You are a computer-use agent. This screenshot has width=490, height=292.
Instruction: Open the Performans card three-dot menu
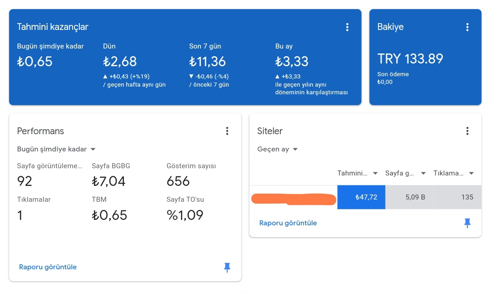pyautogui.click(x=227, y=131)
